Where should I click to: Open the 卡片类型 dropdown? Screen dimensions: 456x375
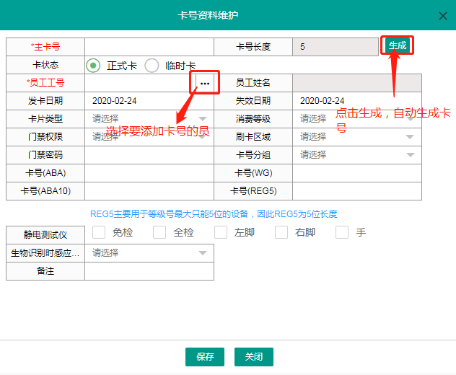click(x=149, y=118)
